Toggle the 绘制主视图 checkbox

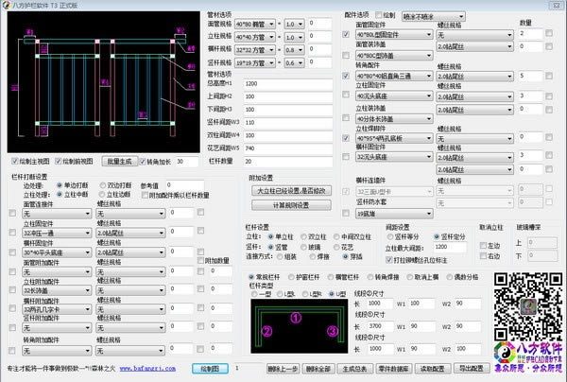[x=13, y=162]
